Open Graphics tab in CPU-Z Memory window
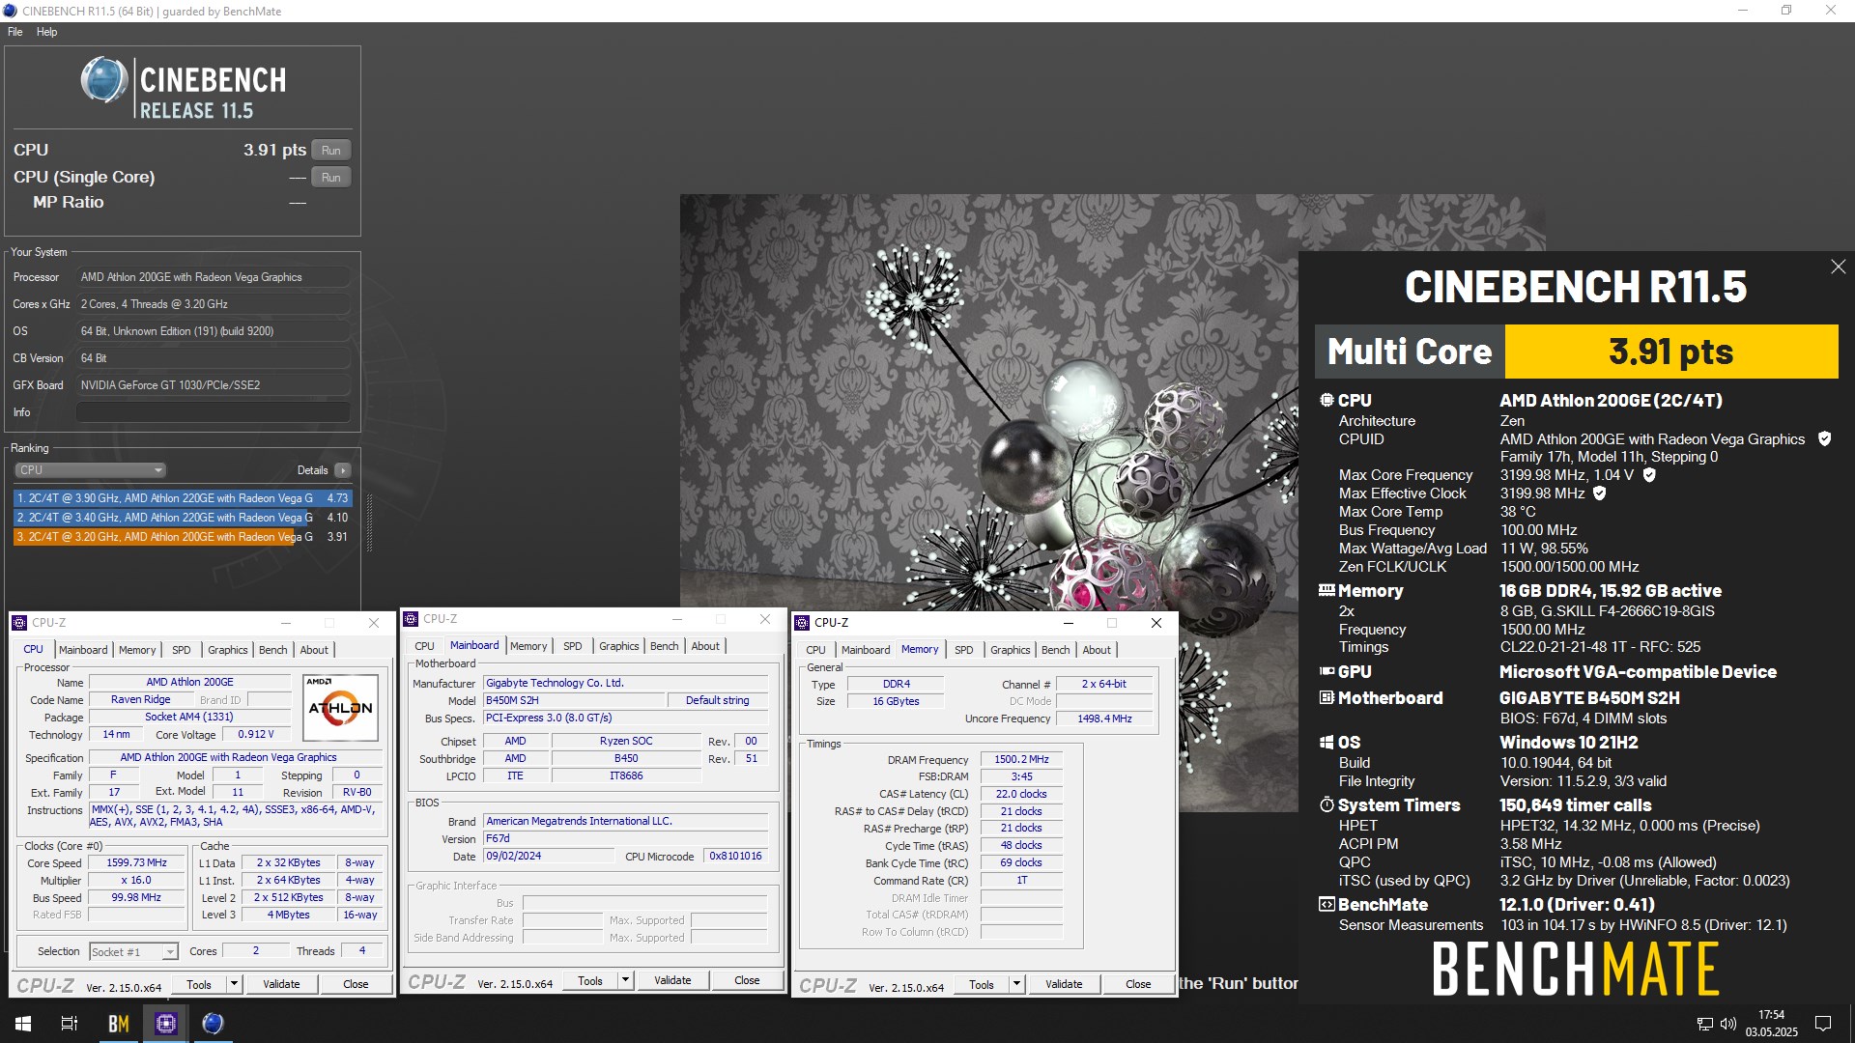The image size is (1855, 1043). click(x=1011, y=650)
